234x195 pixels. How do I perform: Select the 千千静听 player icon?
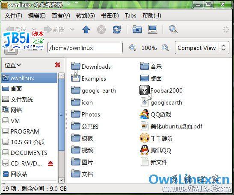coord(145,138)
